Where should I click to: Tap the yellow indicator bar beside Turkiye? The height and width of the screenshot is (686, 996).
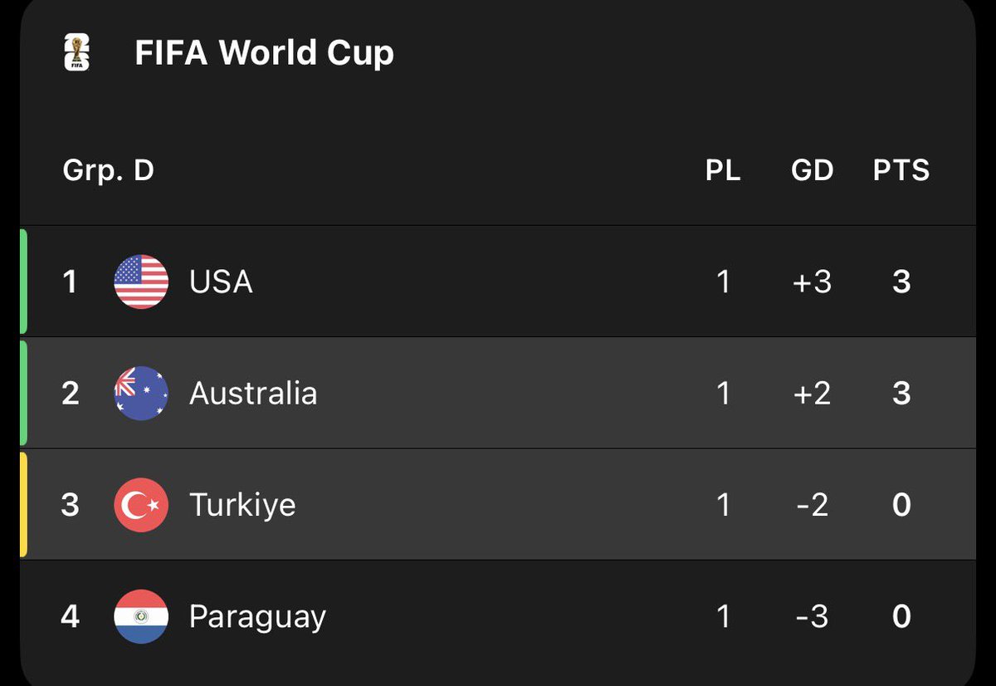pos(23,504)
